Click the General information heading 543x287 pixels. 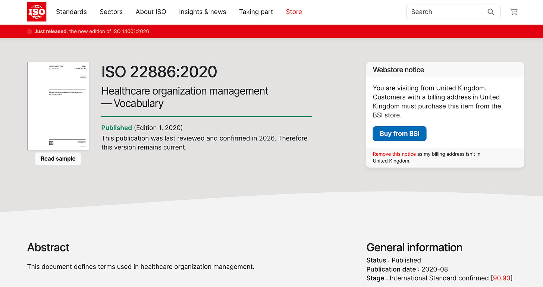point(414,247)
